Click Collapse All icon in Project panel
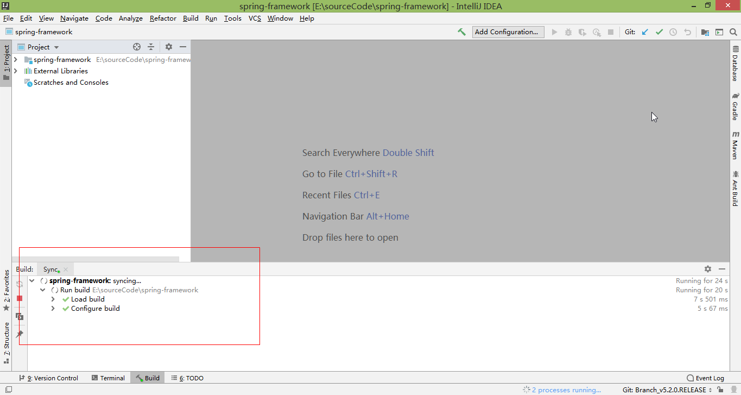The height and width of the screenshot is (395, 741). (x=151, y=47)
